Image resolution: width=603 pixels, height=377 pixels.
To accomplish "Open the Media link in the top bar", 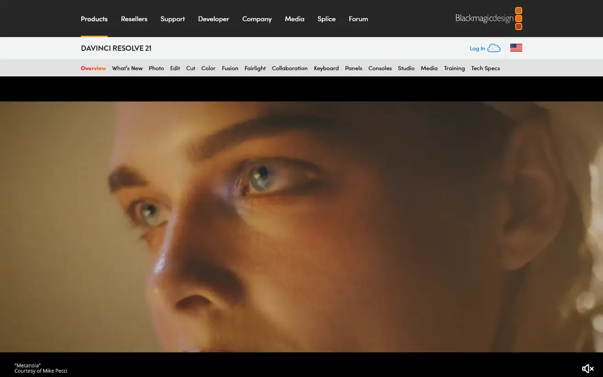I will coord(294,19).
